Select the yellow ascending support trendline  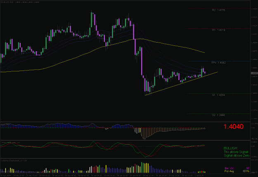pyautogui.click(x=181, y=84)
